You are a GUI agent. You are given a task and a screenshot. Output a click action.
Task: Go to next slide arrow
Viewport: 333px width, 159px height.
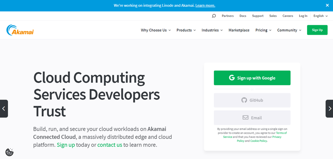click(329, 109)
